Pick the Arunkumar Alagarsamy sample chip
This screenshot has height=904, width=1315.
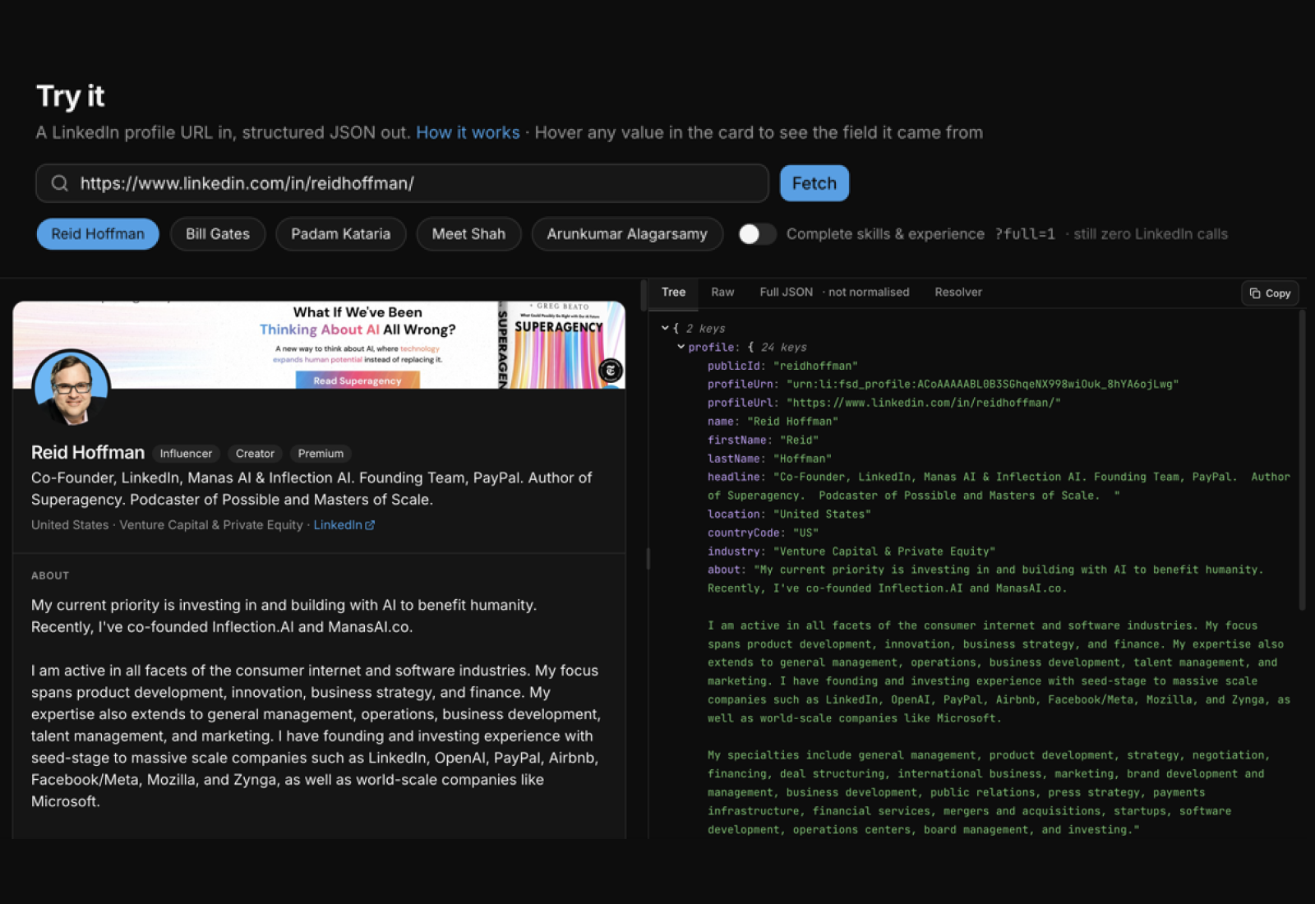pyautogui.click(x=627, y=234)
